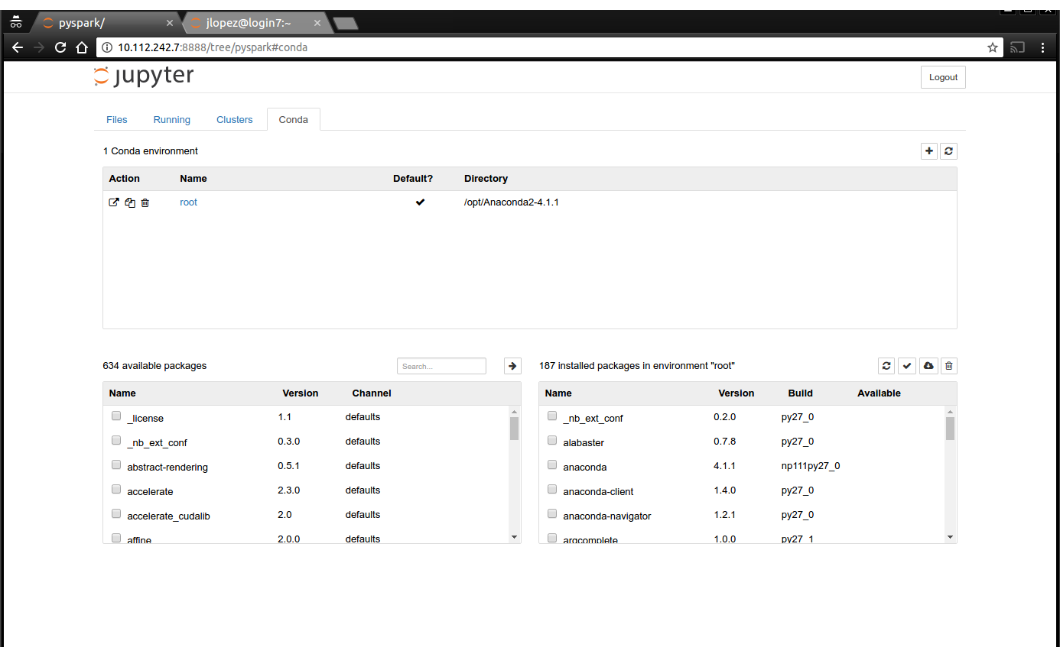The image size is (1060, 657).
Task: Remove selected installed packages trash icon
Action: click(948, 366)
